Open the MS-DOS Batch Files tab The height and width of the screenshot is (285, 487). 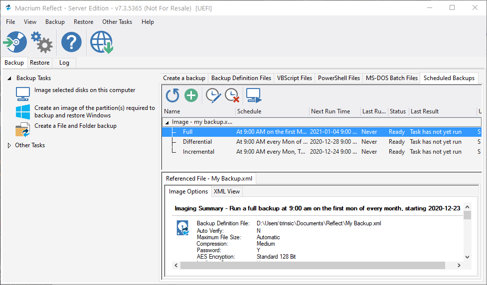[392, 78]
